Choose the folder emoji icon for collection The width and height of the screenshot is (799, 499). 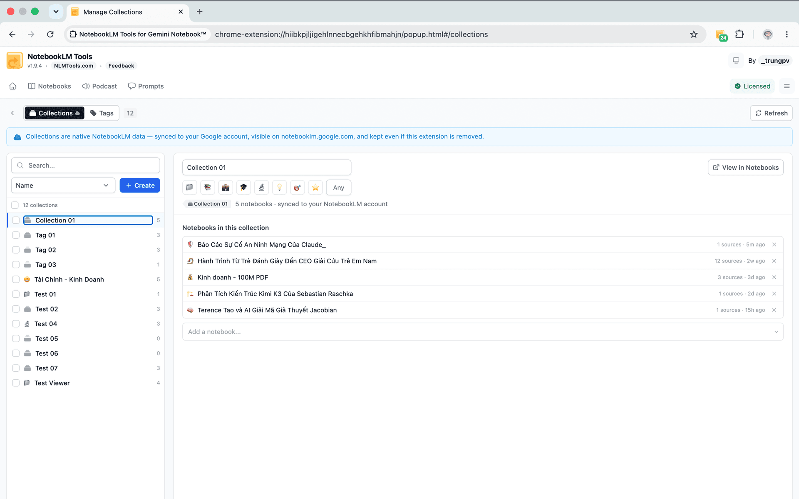click(x=189, y=188)
